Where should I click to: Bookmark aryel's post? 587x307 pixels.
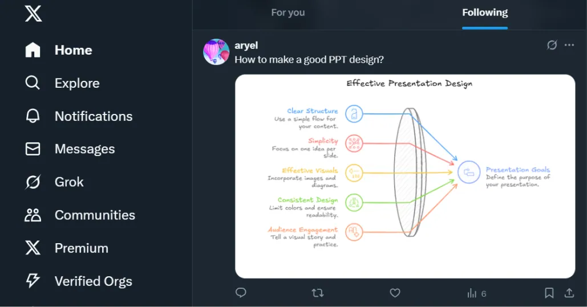tap(549, 293)
